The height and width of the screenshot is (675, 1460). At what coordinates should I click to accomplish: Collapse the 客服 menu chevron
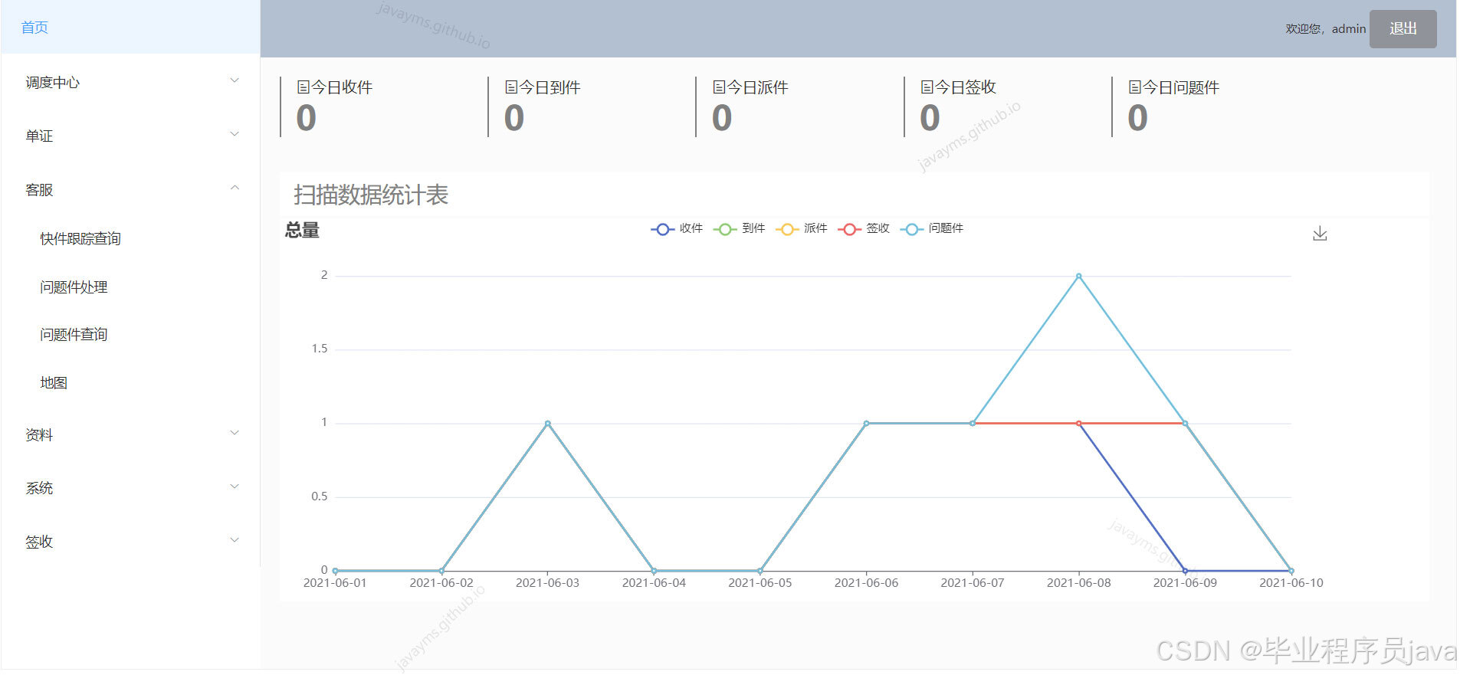tap(235, 188)
